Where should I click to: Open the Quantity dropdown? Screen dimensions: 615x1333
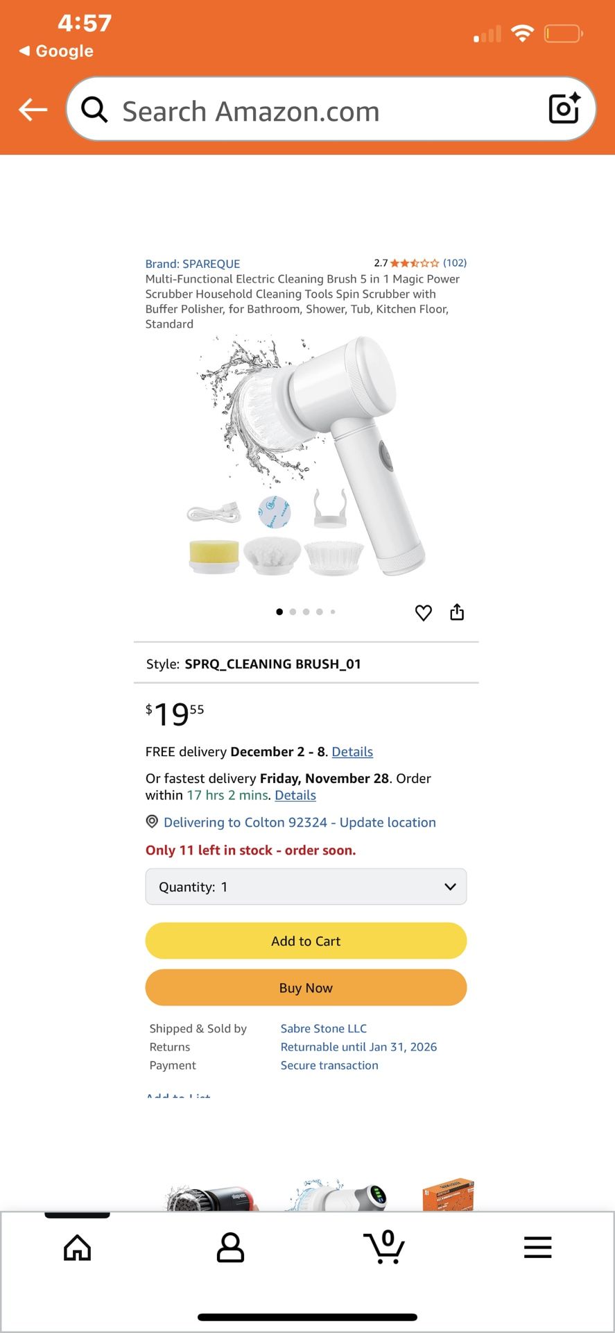pyautogui.click(x=305, y=887)
